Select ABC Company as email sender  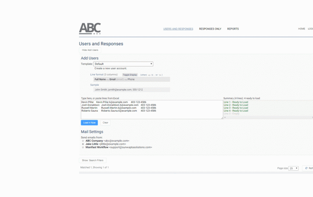coord(83,141)
